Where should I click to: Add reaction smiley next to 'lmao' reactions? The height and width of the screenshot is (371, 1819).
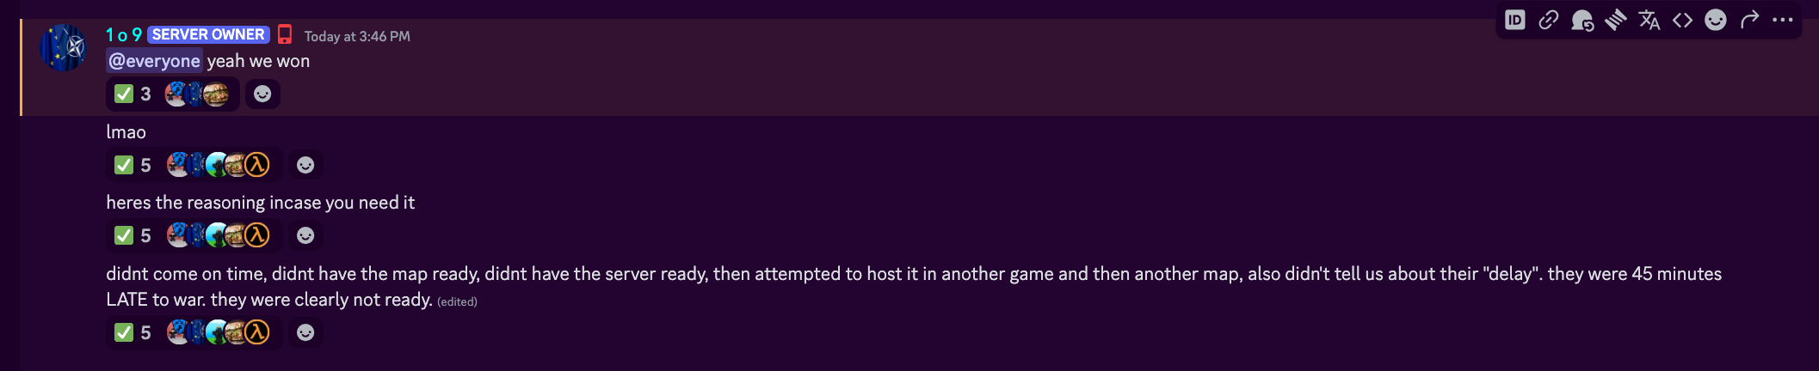305,165
